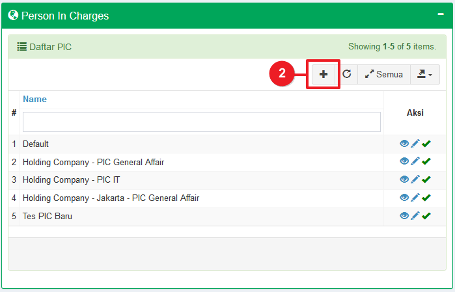Open the export dropdown menu
Viewport: 455px width, 292px height.
click(x=425, y=74)
